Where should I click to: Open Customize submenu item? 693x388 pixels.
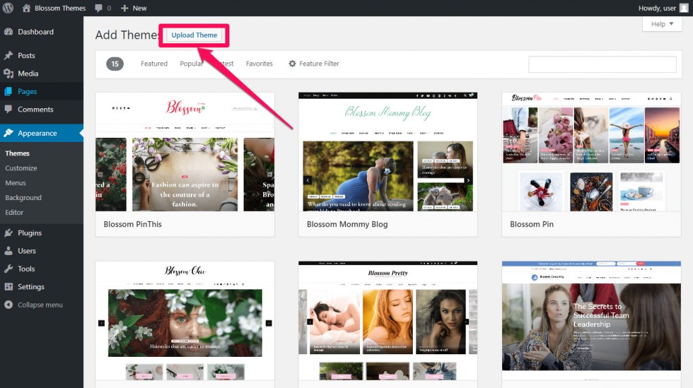click(x=21, y=168)
